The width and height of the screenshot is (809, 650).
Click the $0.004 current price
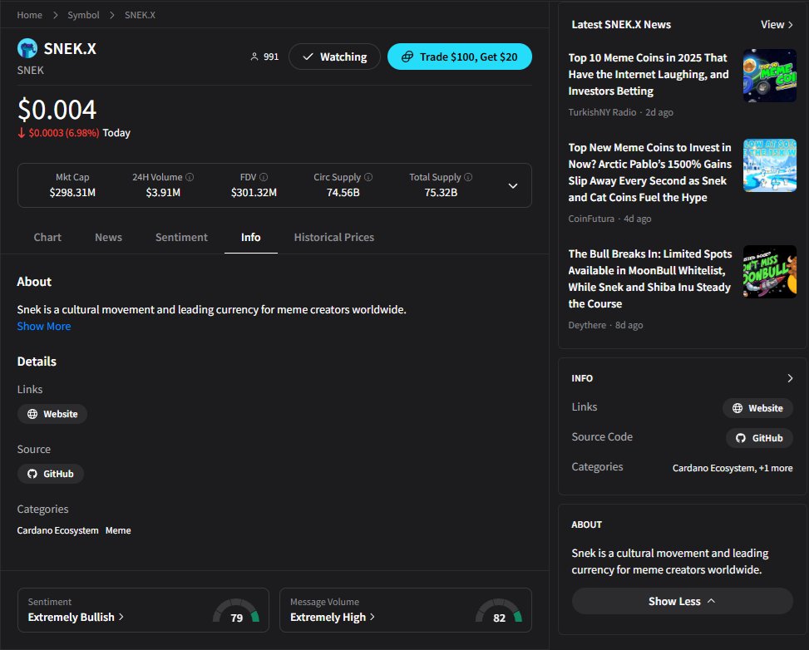(x=57, y=110)
